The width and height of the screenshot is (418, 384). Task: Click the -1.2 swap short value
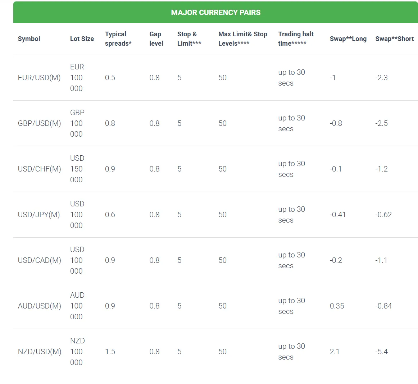pos(381,169)
